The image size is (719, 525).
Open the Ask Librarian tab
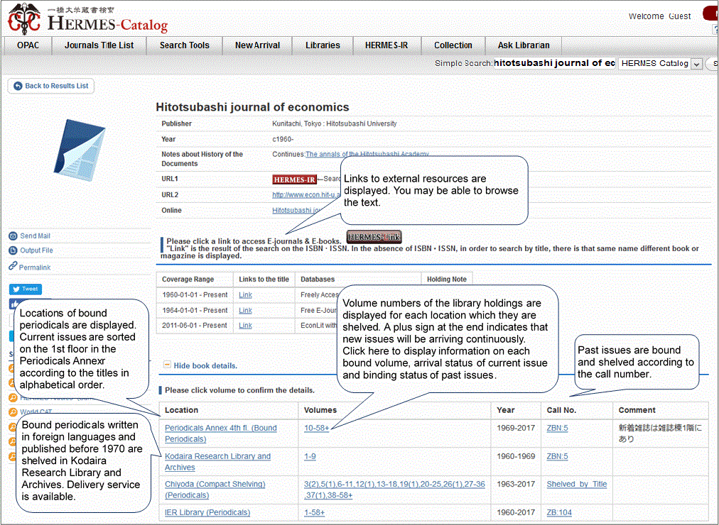point(524,45)
